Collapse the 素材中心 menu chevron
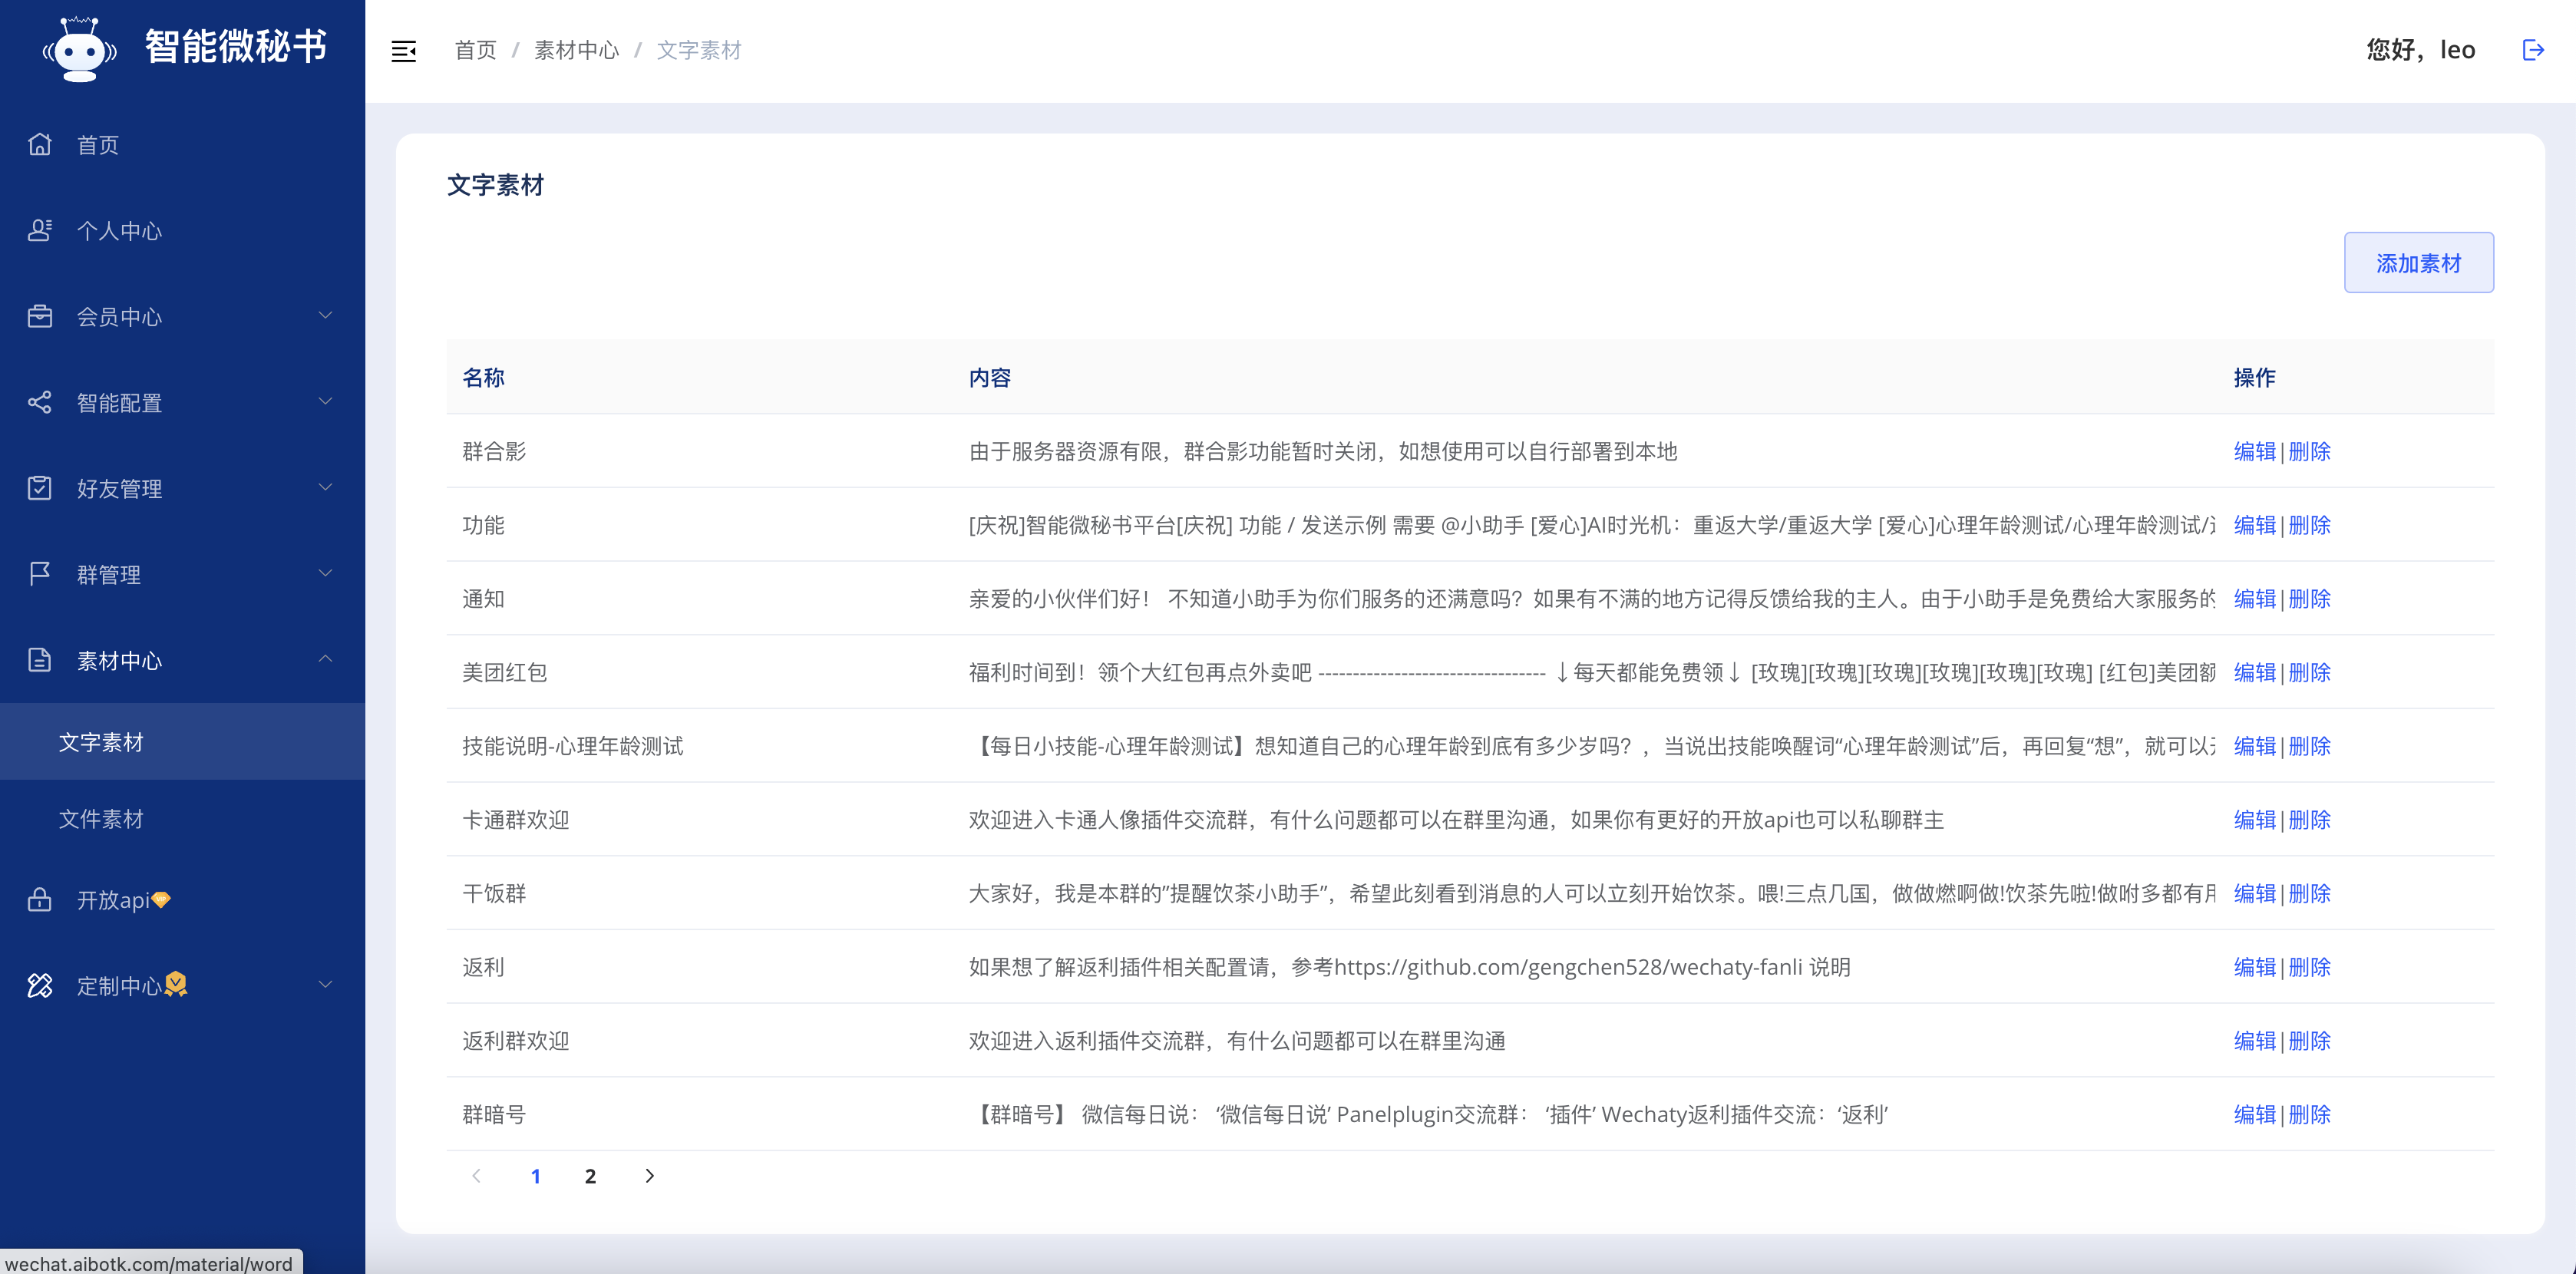 coord(325,659)
